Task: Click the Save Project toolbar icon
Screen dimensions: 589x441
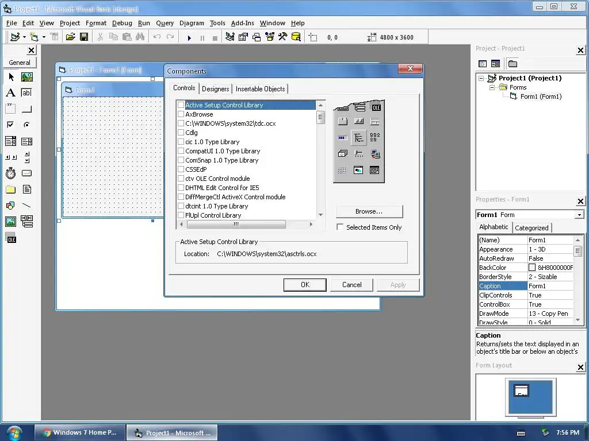Action: tap(84, 37)
